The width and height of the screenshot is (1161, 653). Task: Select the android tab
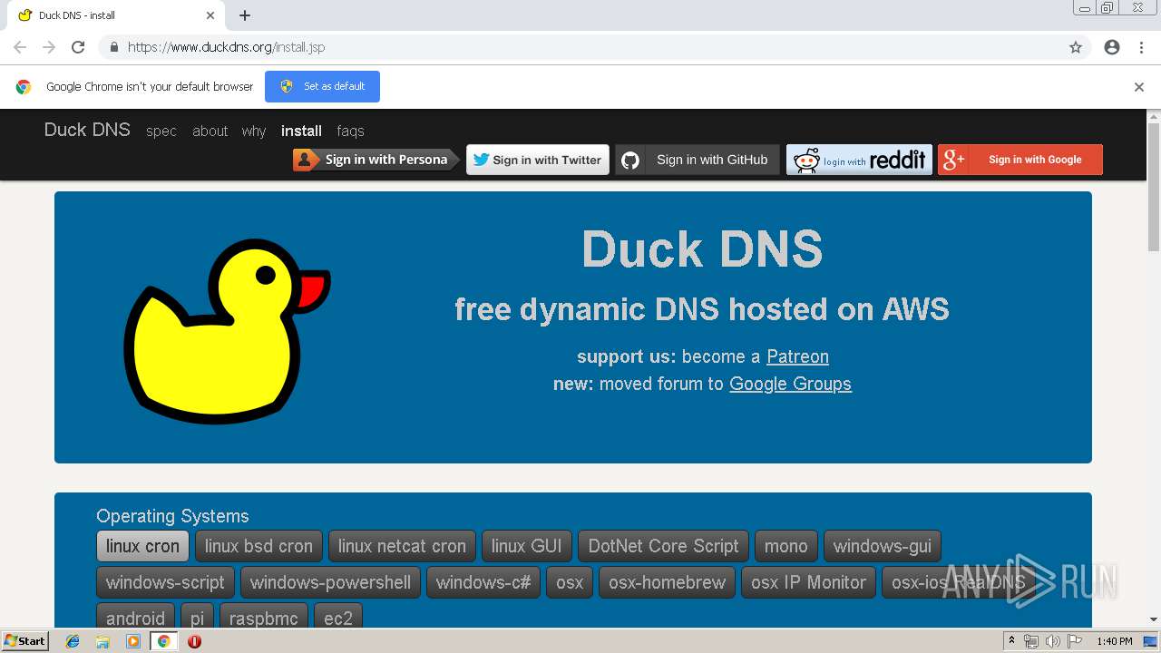click(135, 616)
